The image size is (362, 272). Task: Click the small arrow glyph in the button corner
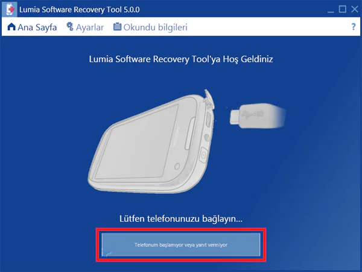pos(108,254)
